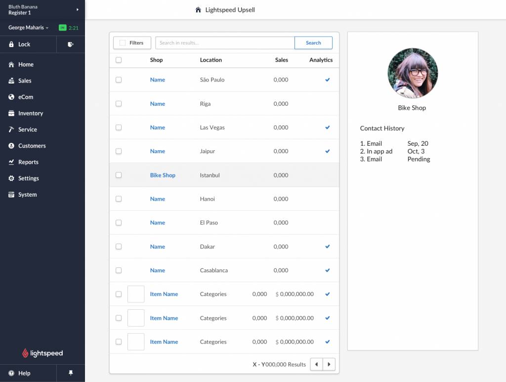This screenshot has width=506, height=382.
Task: Click the green IN clock status badge
Action: [62, 28]
